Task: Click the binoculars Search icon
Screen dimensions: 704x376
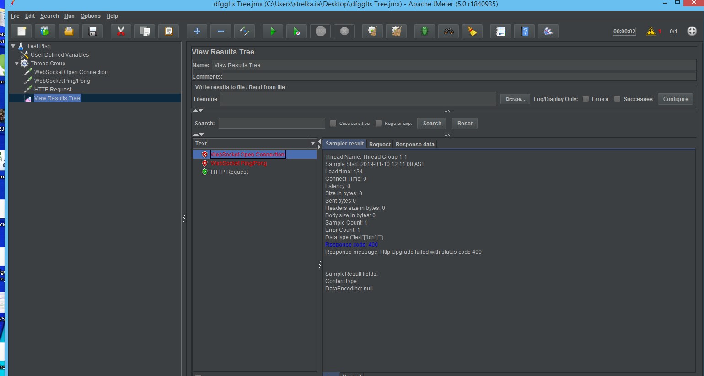Action: point(448,31)
